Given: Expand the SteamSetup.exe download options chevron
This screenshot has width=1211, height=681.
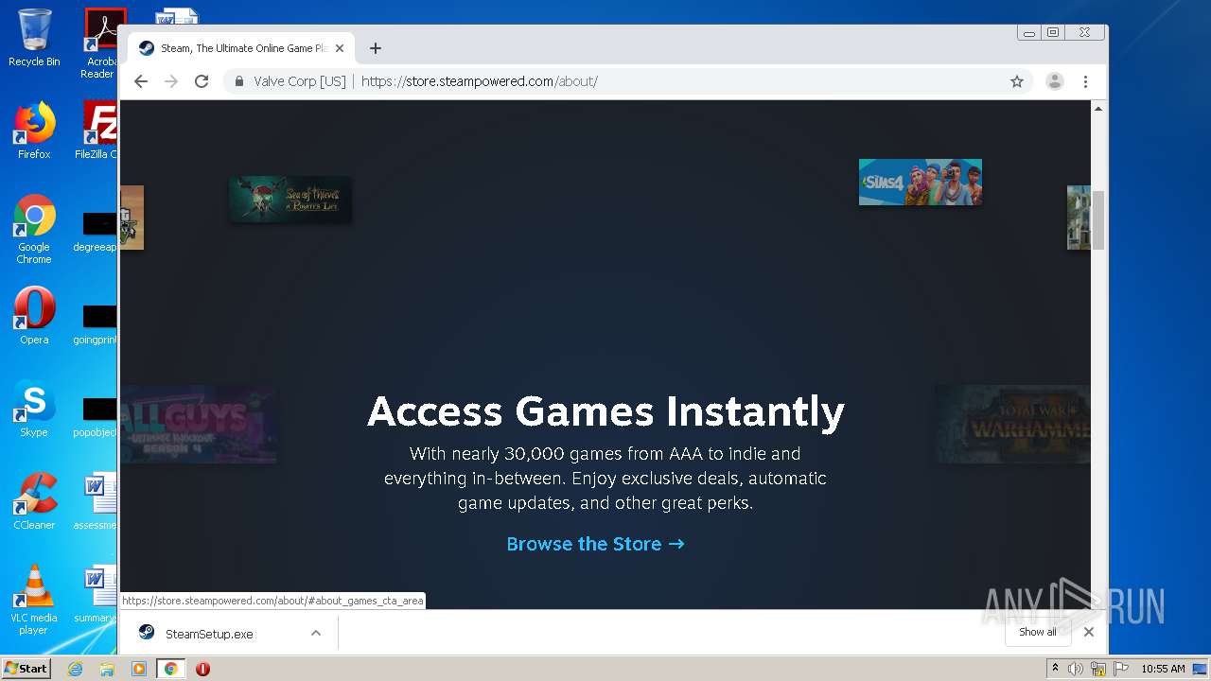Looking at the screenshot, I should click(316, 634).
